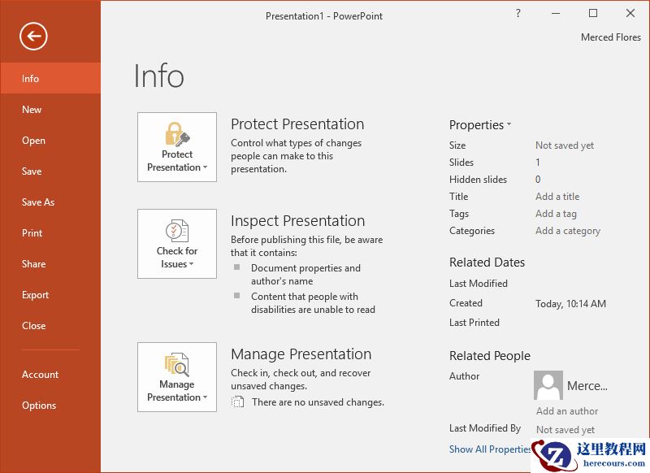
Task: Click the unsaved changes document icon
Action: 237,401
